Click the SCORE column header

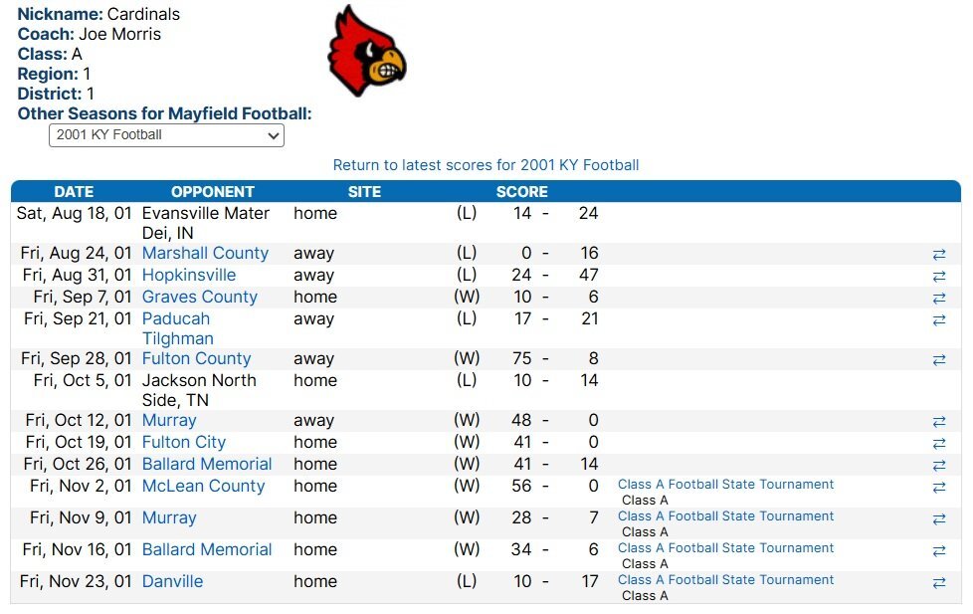522,192
